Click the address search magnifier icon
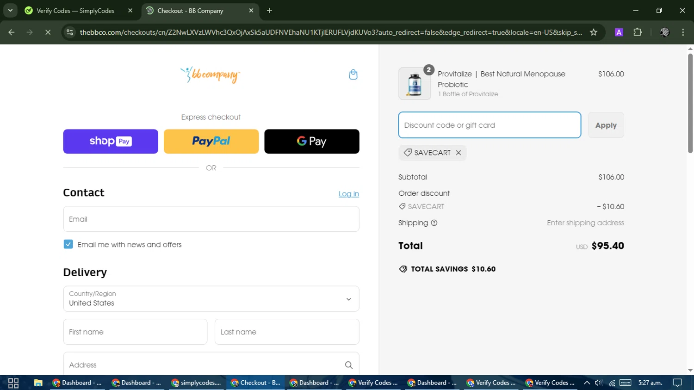 tap(349, 365)
